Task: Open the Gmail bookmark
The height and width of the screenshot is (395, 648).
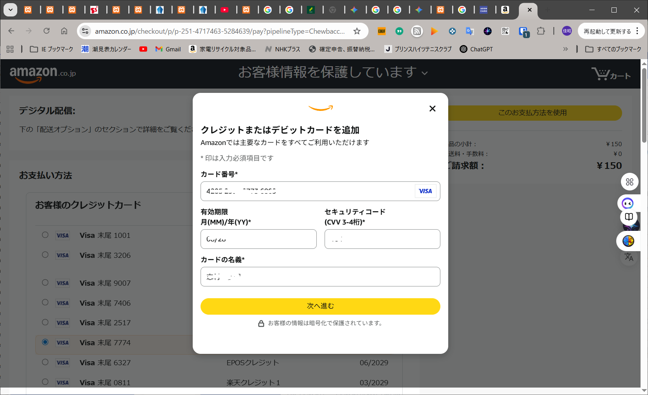Action: click(x=168, y=49)
